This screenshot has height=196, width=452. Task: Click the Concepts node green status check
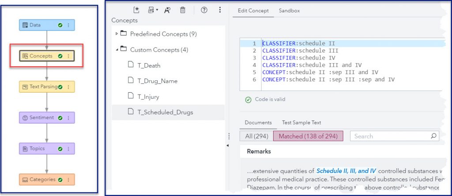60,56
